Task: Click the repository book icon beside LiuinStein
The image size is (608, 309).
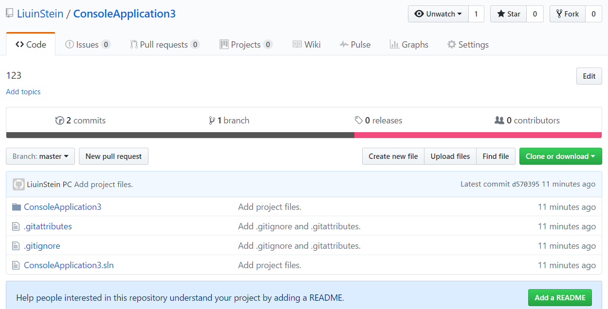Action: (10, 14)
